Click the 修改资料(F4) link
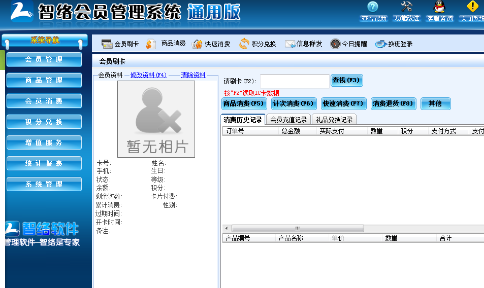484x288 pixels. [x=148, y=75]
